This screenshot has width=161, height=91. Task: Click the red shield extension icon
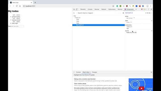click(x=127, y=6)
